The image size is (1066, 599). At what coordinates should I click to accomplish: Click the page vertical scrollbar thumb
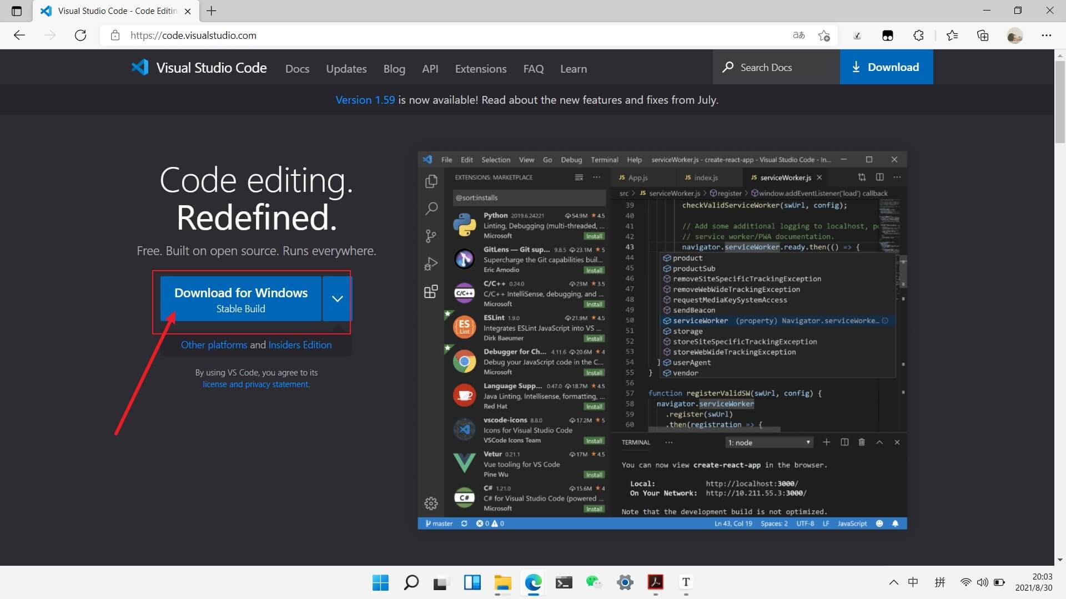click(1060, 101)
